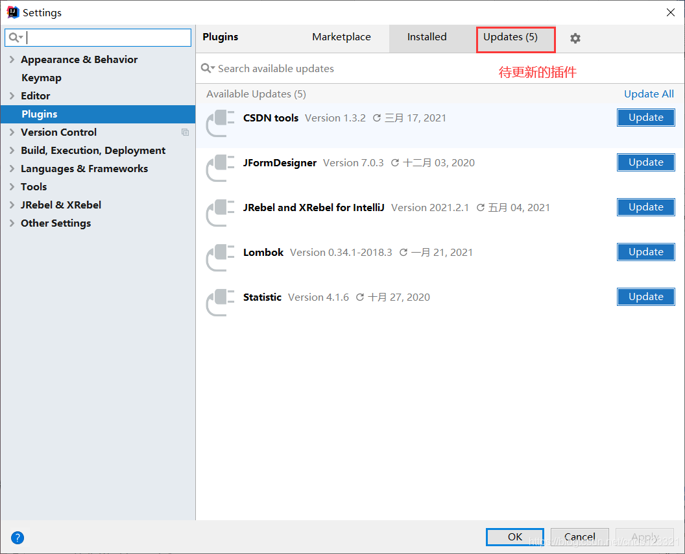The height and width of the screenshot is (554, 685).
Task: Close the Settings dialog window
Action: point(671,12)
